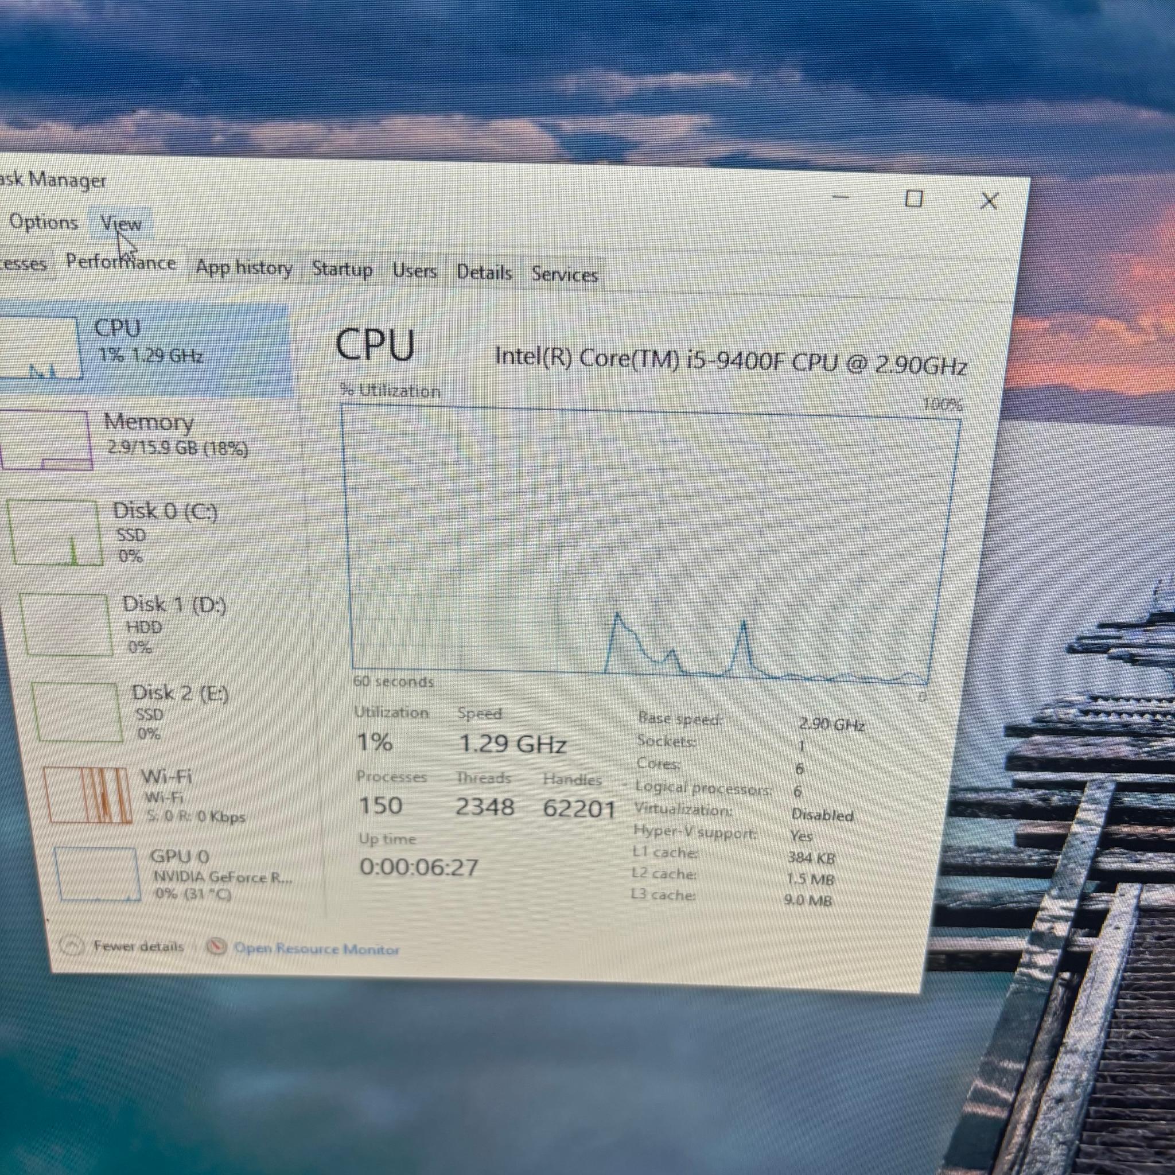Switch to the App history tab

(x=244, y=267)
